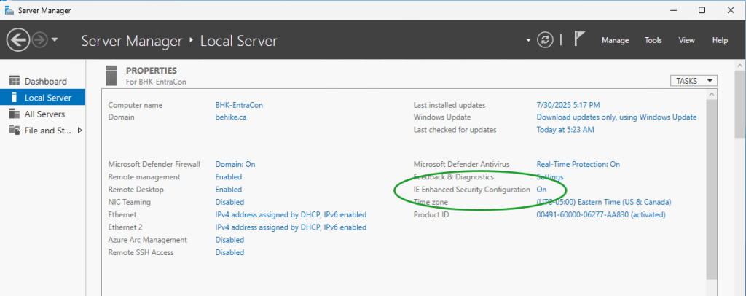The image size is (746, 296).
Task: Click the File and Storage Services icon
Action: point(14,130)
